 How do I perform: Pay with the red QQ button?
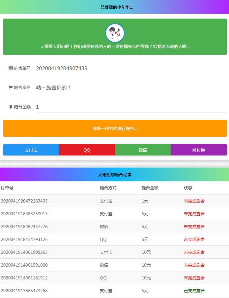pyautogui.click(x=87, y=150)
